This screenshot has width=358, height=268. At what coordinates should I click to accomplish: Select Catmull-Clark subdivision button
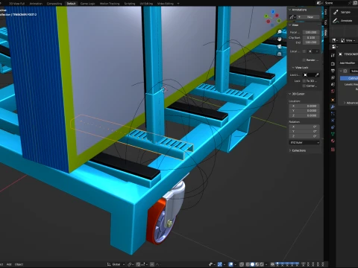pos(349,78)
